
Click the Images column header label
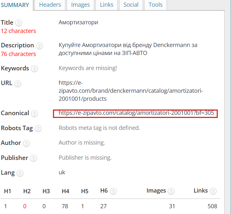(x=156, y=191)
